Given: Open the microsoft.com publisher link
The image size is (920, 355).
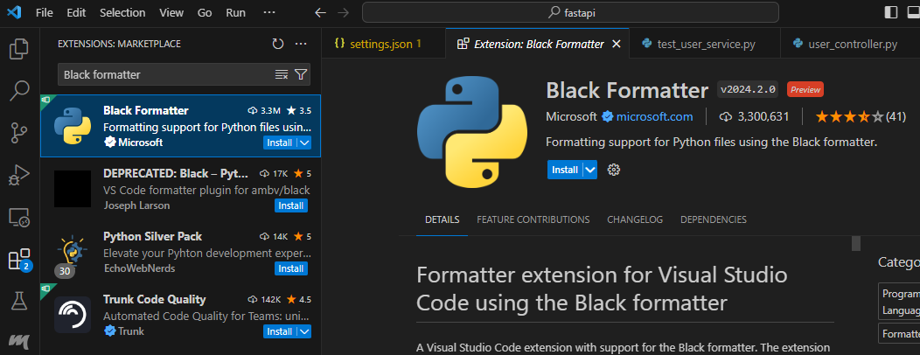Looking at the screenshot, I should (x=654, y=116).
